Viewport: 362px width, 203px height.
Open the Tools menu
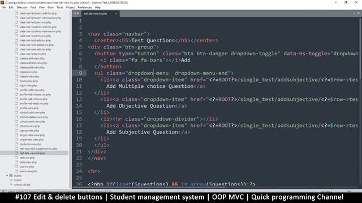click(x=60, y=7)
